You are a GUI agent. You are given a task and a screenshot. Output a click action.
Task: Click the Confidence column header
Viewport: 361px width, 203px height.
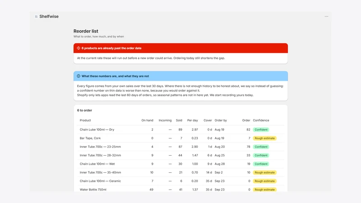(x=261, y=120)
